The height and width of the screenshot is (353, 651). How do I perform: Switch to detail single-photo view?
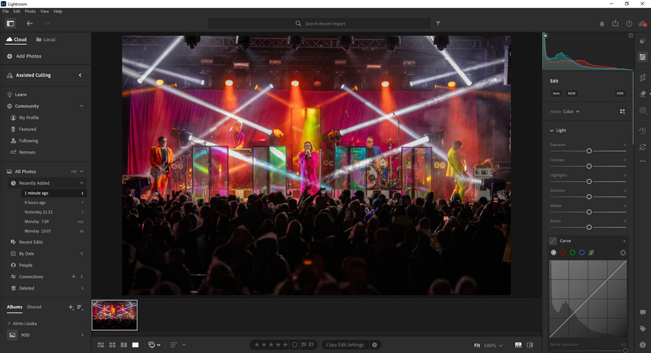pos(135,345)
